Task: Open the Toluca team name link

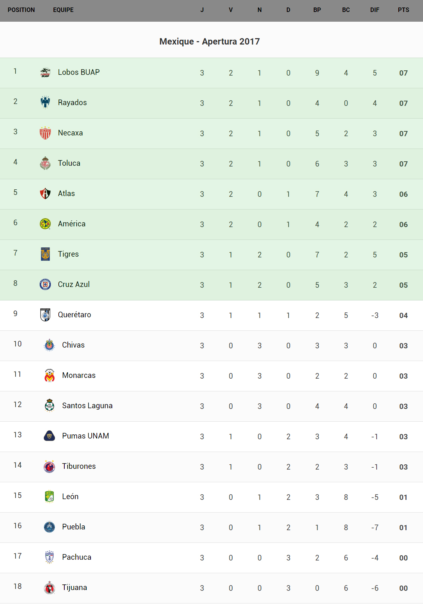Action: pyautogui.click(x=69, y=163)
